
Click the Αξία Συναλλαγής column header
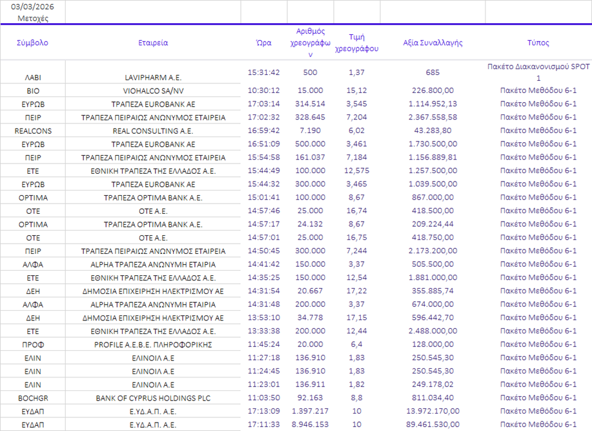point(433,43)
